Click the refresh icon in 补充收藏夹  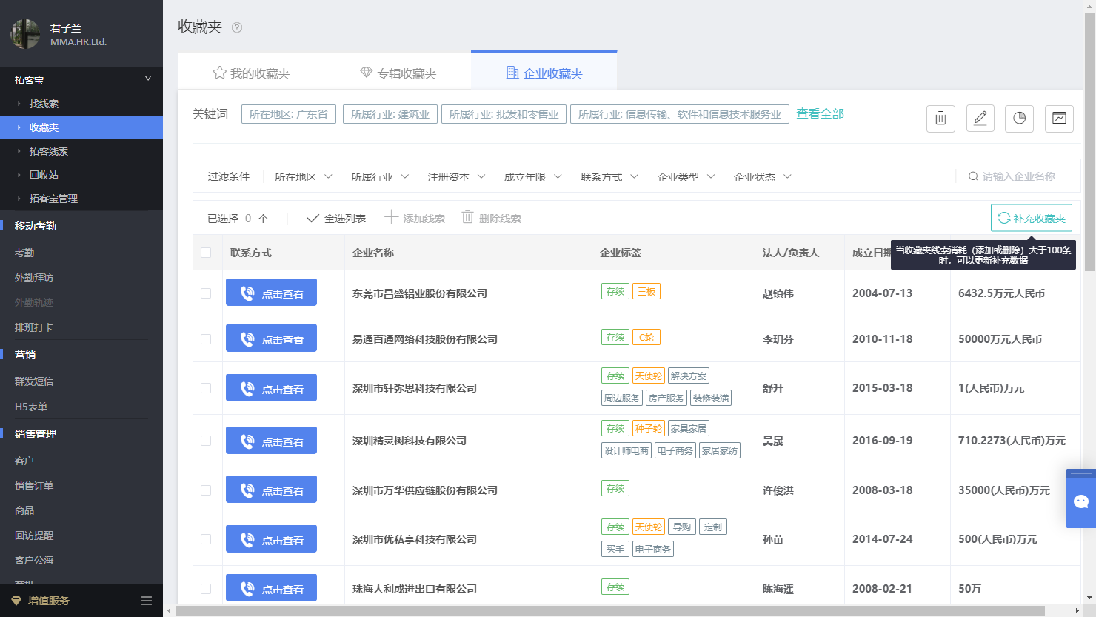coord(1004,218)
